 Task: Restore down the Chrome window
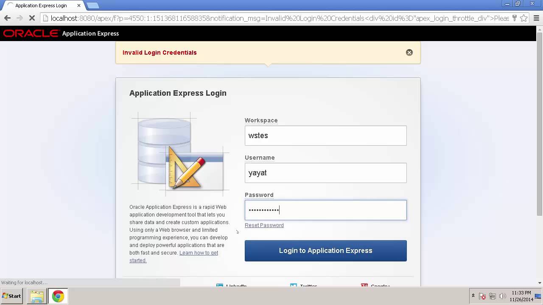(518, 4)
